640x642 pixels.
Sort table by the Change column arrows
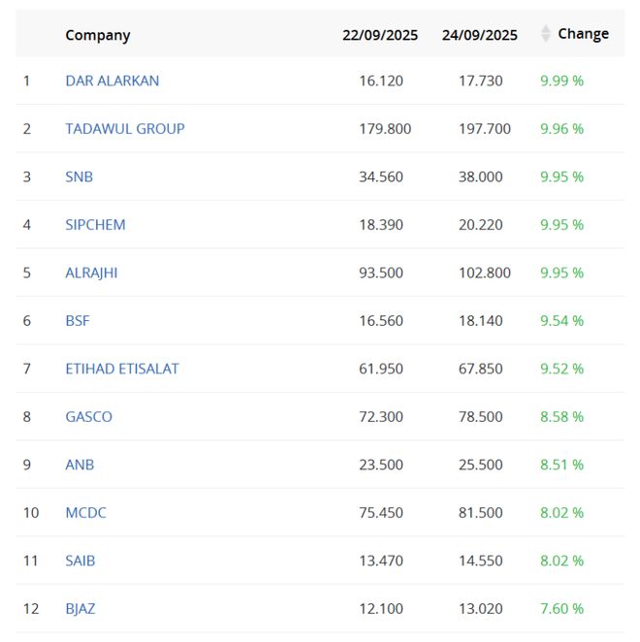[x=545, y=34]
